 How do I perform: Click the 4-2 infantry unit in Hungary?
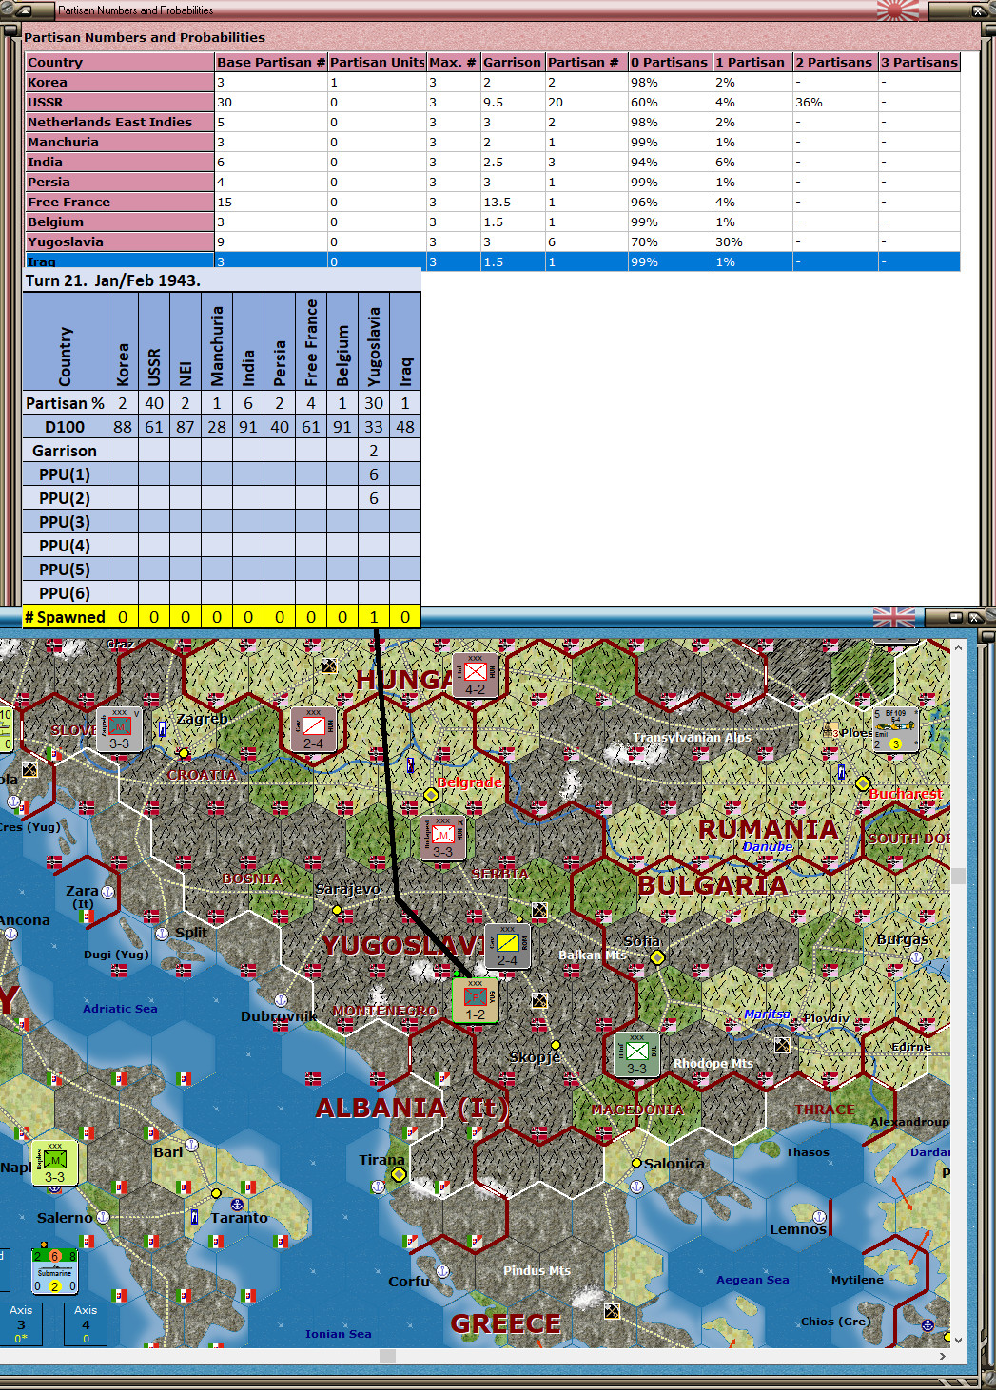pos(475,676)
